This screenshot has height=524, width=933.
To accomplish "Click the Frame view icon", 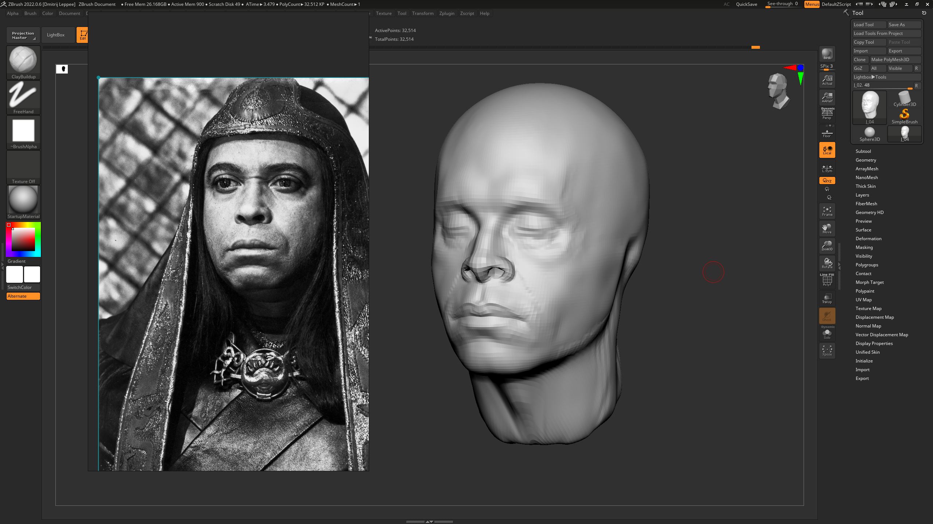I will tap(827, 211).
